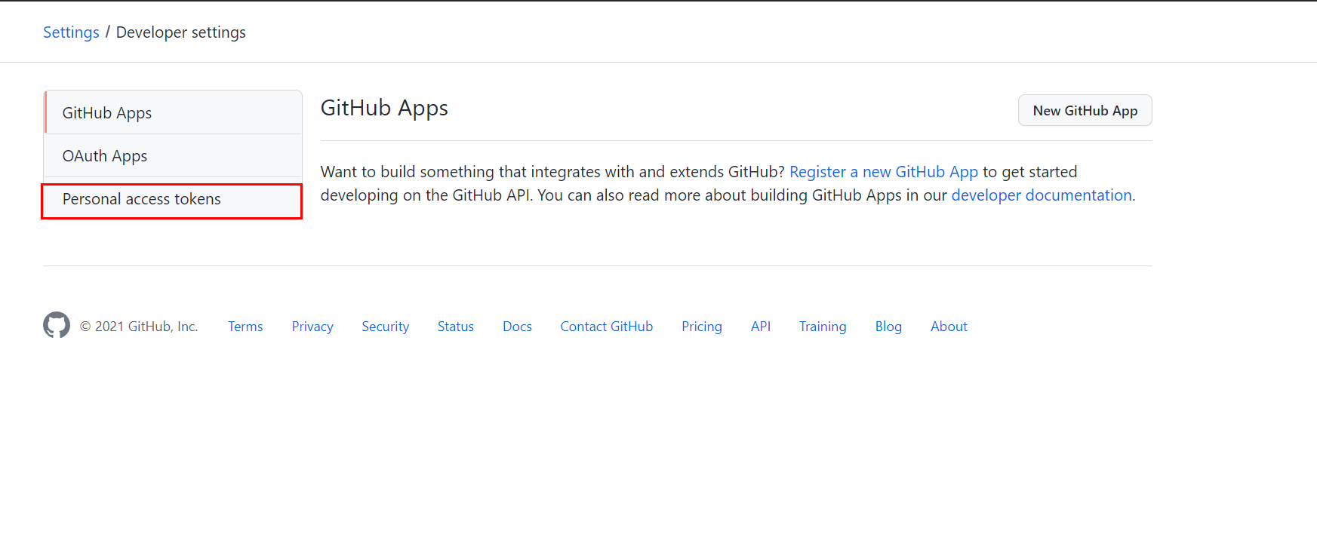Follow Register a new GitHub App link
Viewport: 1317px width, 546px height.
[x=884, y=172]
